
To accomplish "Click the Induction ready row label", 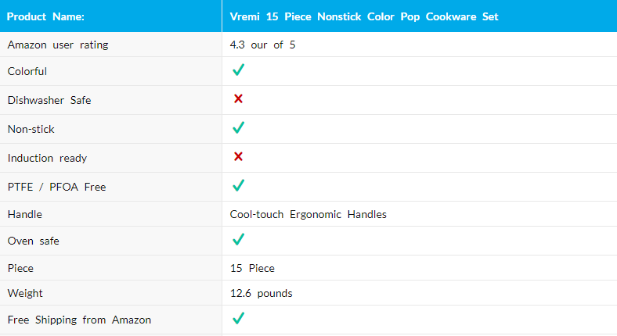I will click(47, 158).
